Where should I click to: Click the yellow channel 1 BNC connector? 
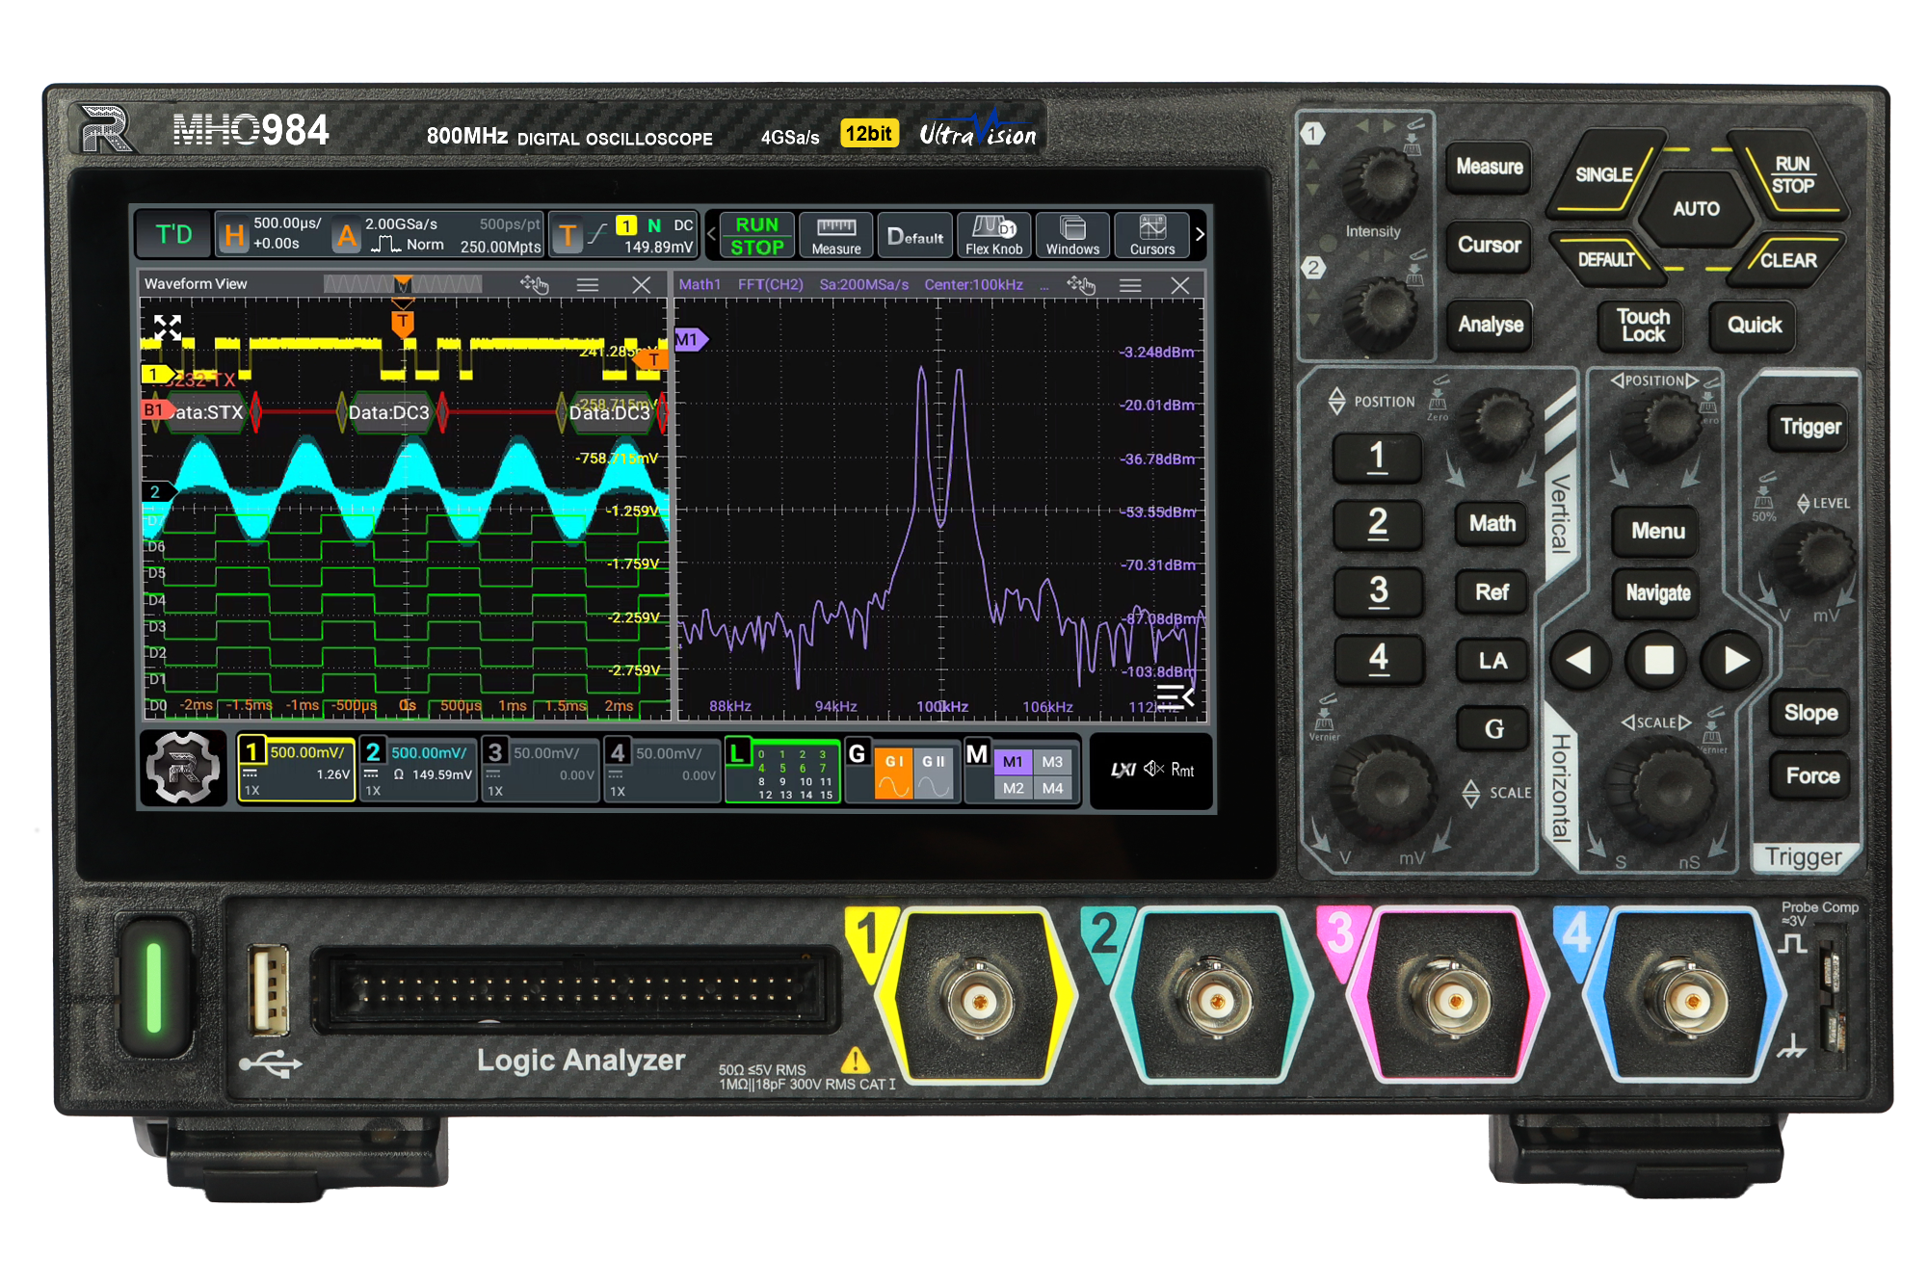[978, 1000]
